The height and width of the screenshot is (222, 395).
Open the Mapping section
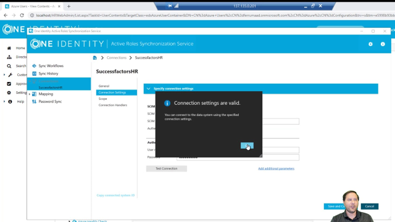46,94
